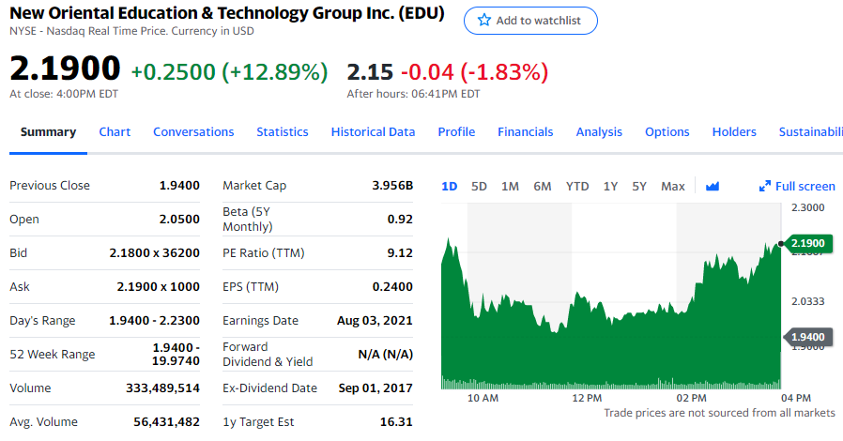This screenshot has height=441, width=843.
Task: Show the Max chart range
Action: point(673,186)
